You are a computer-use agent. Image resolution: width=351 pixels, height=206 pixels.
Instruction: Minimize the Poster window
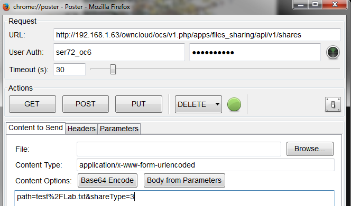click(301, 4)
